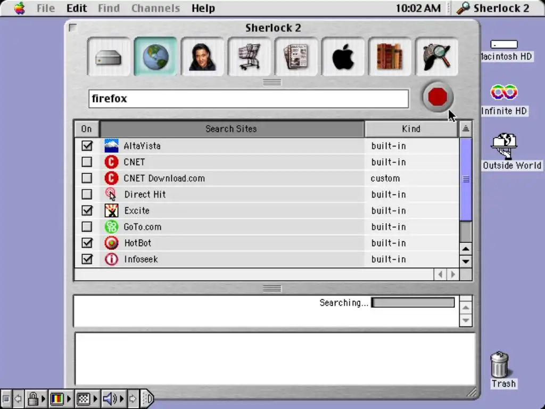Image resolution: width=545 pixels, height=409 pixels.
Task: Click the CNET site icon
Action: (x=111, y=162)
